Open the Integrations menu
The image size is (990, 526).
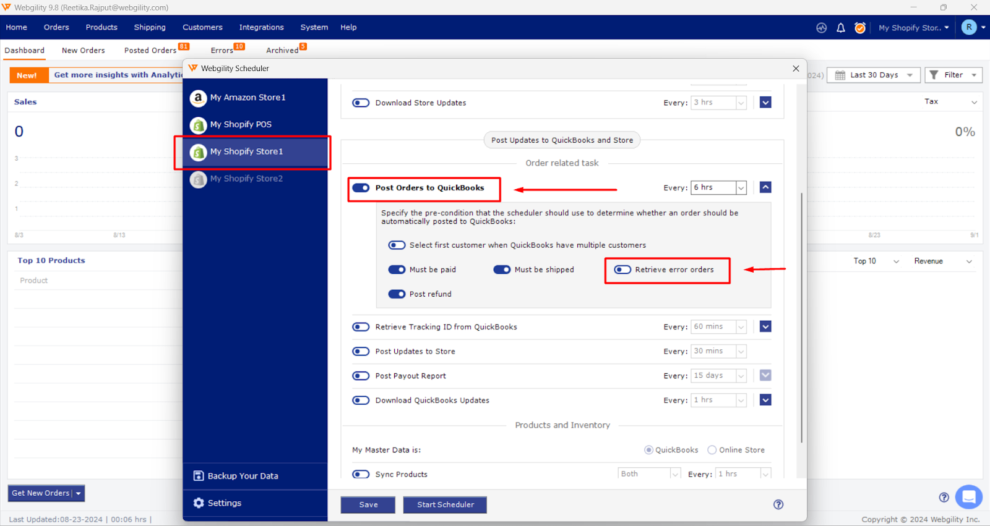pos(262,27)
